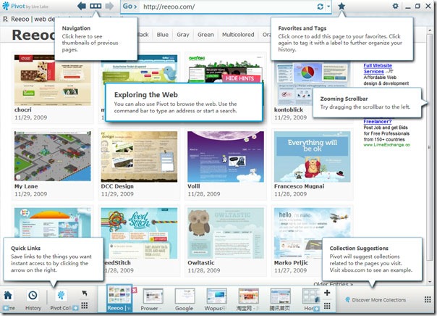The width and height of the screenshot is (437, 316).
Task: Click the Full Website Services ad link
Action: coord(378,68)
